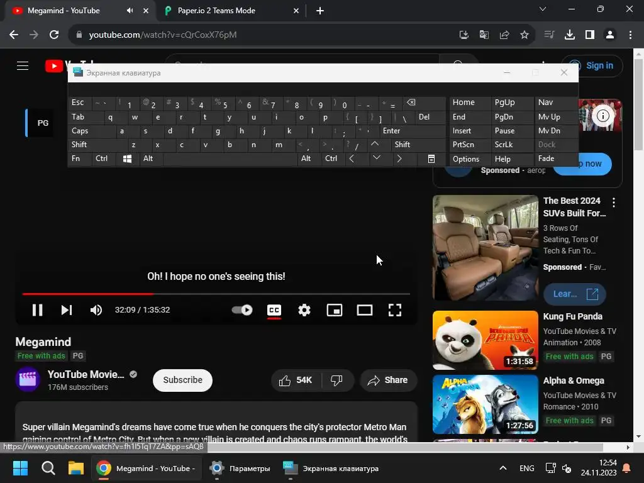Enable miniplayer mode
644x483 pixels.
335,310
